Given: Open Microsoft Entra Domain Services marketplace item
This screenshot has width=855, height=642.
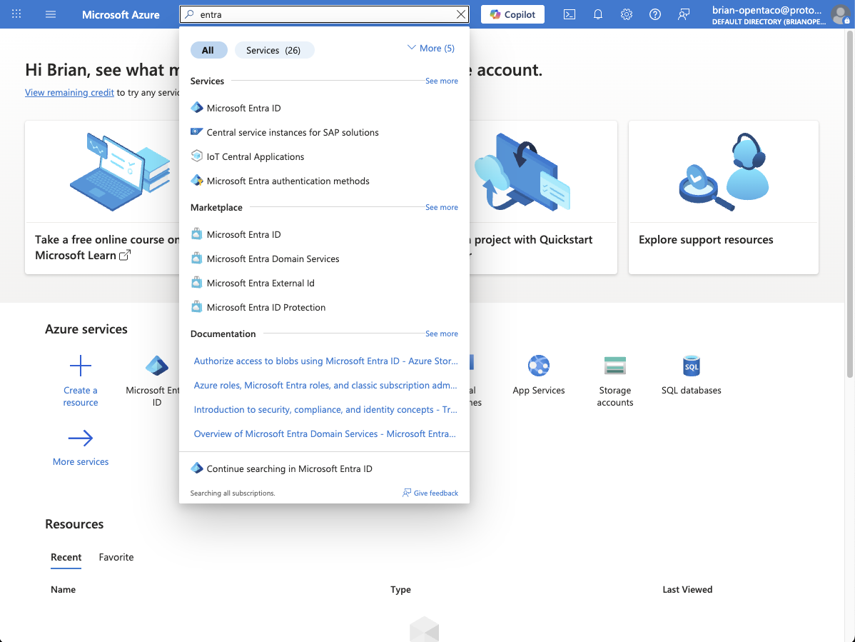Looking at the screenshot, I should tap(324, 259).
